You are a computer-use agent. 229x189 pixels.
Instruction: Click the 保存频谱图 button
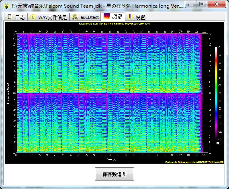tap(115, 174)
